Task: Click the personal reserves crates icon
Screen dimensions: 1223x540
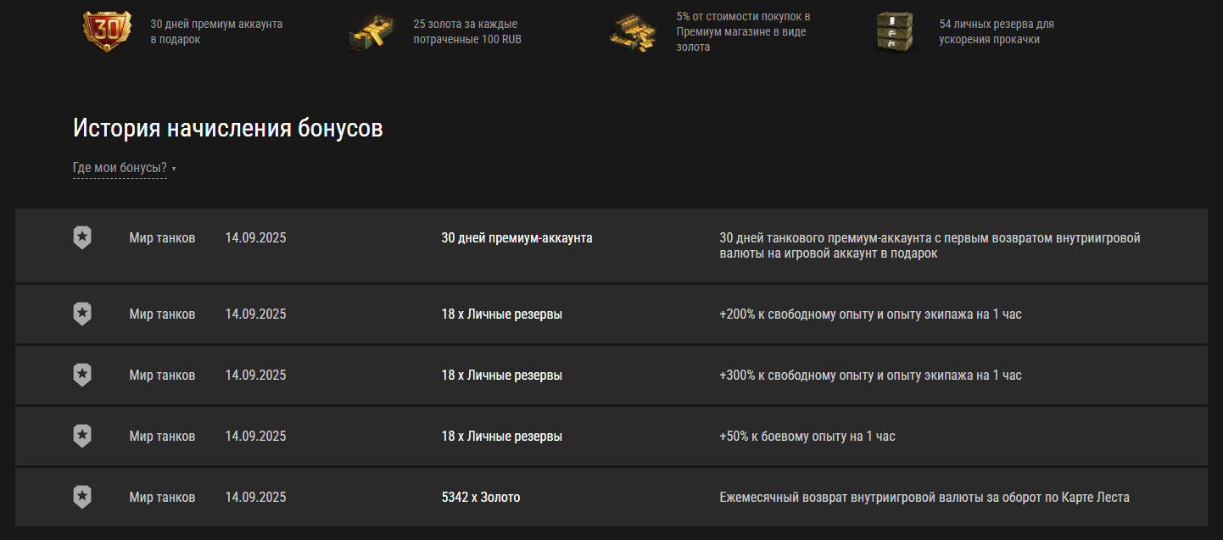Action: point(895,32)
